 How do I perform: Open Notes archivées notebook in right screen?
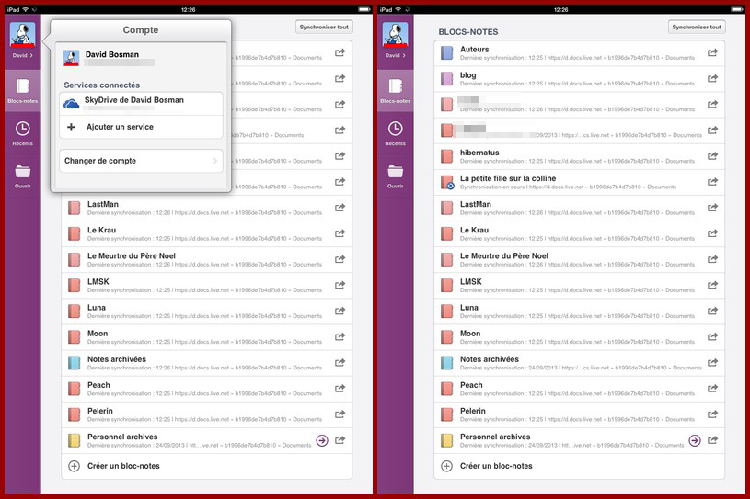coord(579,362)
